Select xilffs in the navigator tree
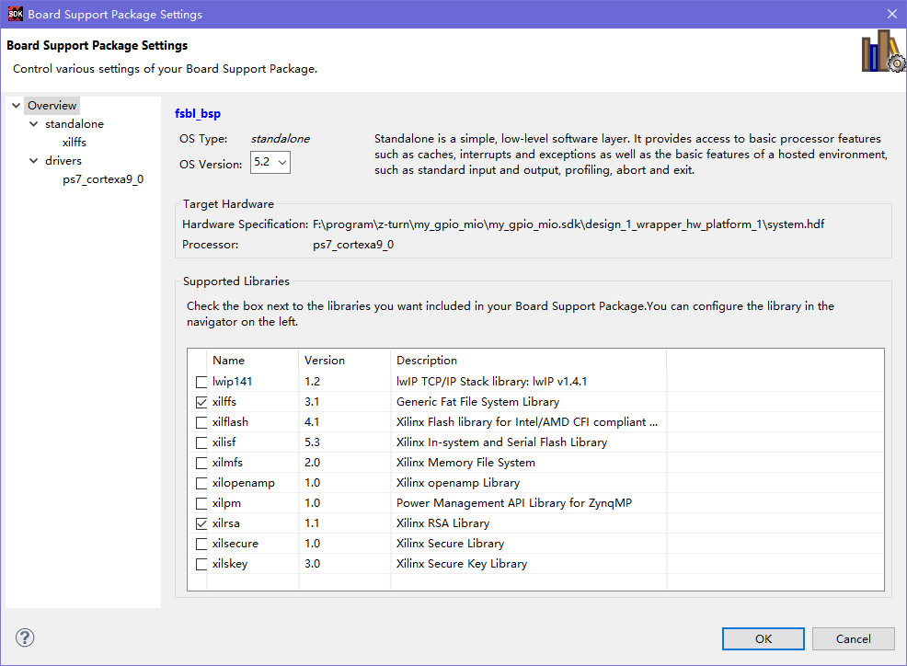907x666 pixels. point(74,143)
